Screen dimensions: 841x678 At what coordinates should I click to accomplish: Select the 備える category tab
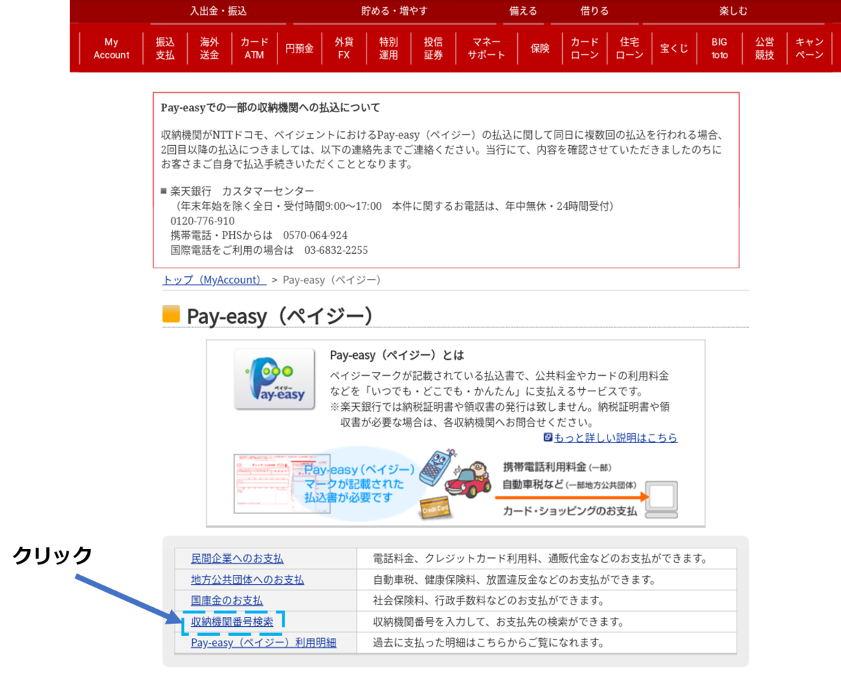[x=524, y=11]
